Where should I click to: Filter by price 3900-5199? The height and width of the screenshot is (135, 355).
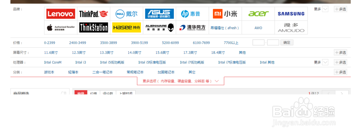pos(140,43)
